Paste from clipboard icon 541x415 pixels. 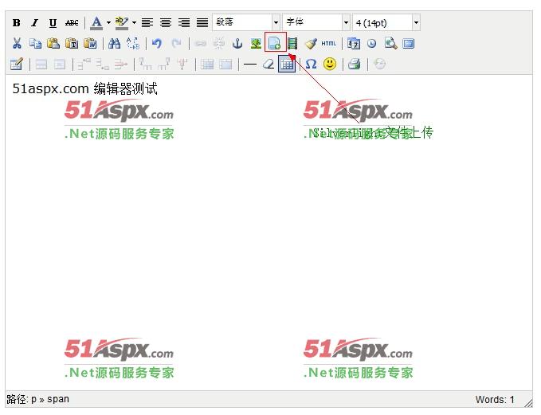[x=53, y=44]
